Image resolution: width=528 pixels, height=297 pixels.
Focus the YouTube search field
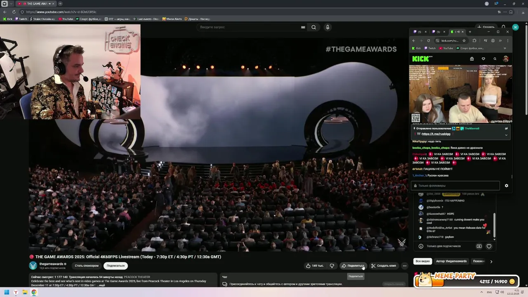(250, 27)
